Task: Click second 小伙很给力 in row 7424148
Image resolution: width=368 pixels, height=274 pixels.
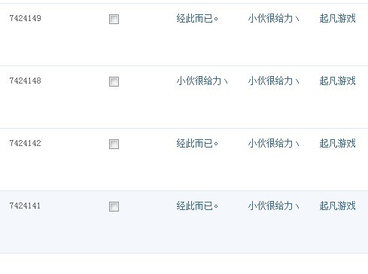Action: (273, 81)
